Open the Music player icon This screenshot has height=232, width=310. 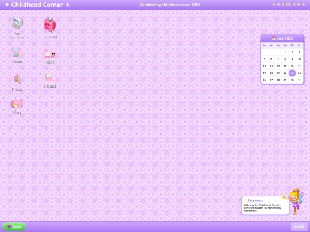pos(50,56)
